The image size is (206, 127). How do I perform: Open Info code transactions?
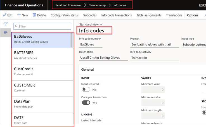click(x=116, y=15)
